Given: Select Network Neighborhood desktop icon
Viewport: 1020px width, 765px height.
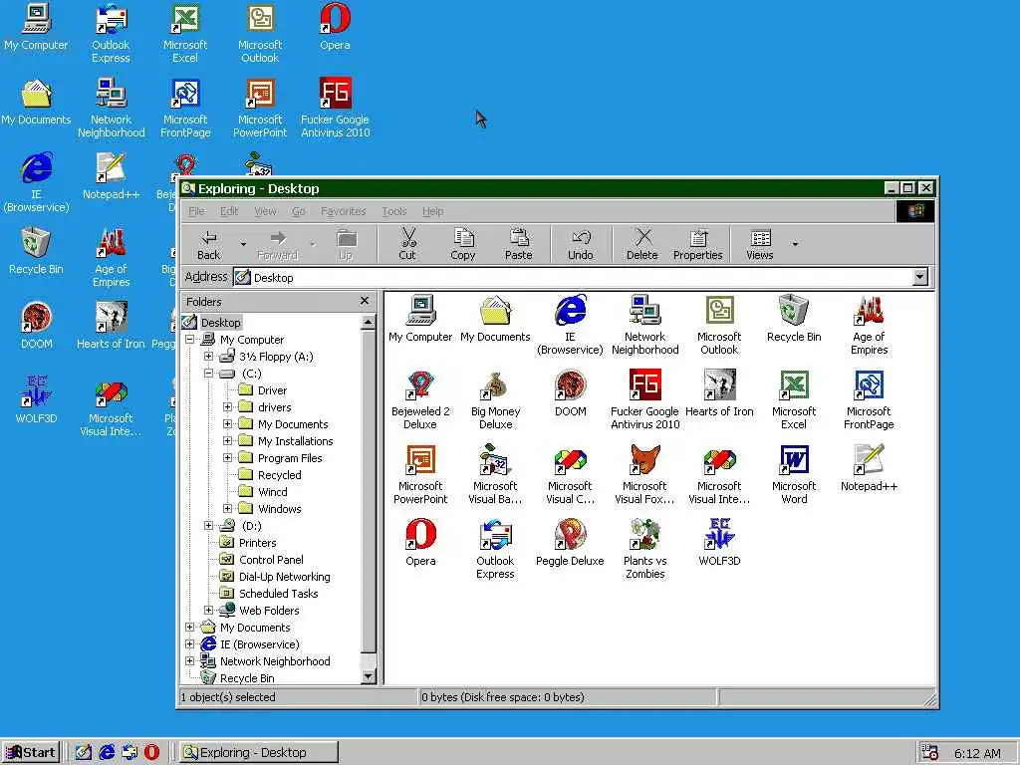Looking at the screenshot, I should [x=112, y=108].
